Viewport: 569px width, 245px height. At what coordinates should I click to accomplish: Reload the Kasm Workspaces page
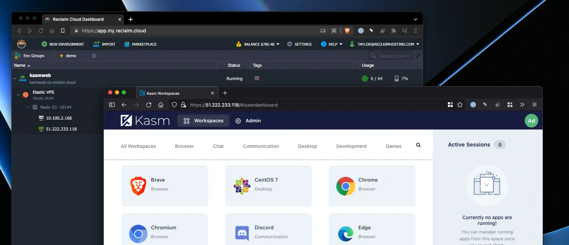[x=149, y=105]
